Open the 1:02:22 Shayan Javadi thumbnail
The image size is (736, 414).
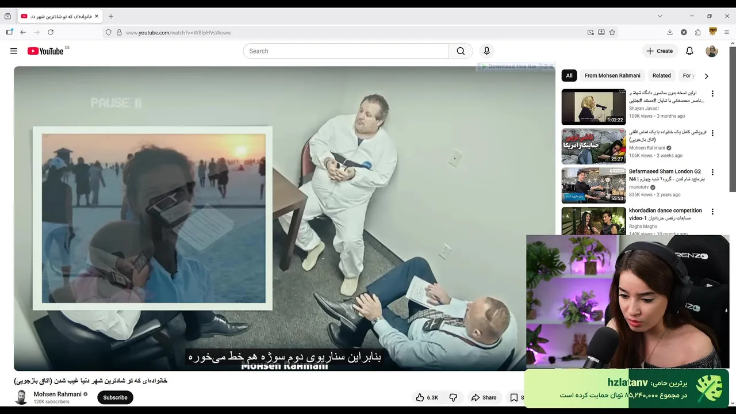(x=593, y=107)
